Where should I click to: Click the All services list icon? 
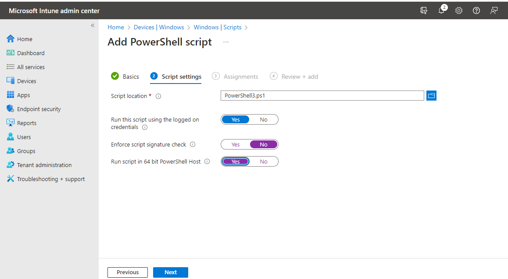click(11, 67)
